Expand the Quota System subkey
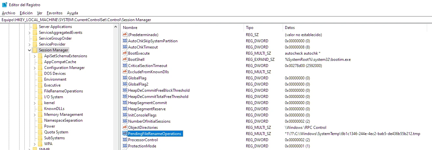This screenshot has width=432, height=150. pyautogui.click(x=35, y=132)
